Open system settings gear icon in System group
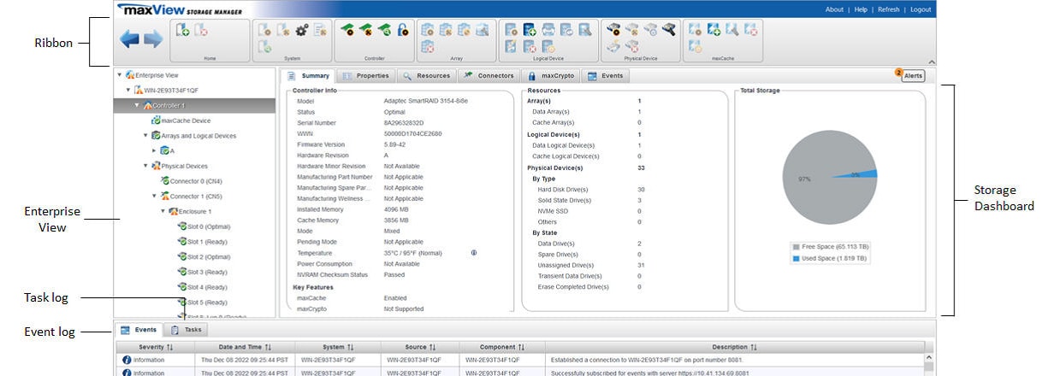The image size is (1060, 376). point(301,30)
